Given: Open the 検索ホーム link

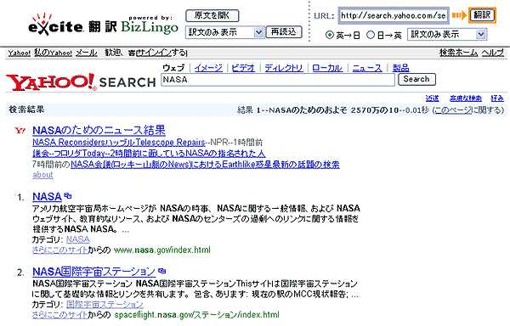Looking at the screenshot, I should coord(459,53).
